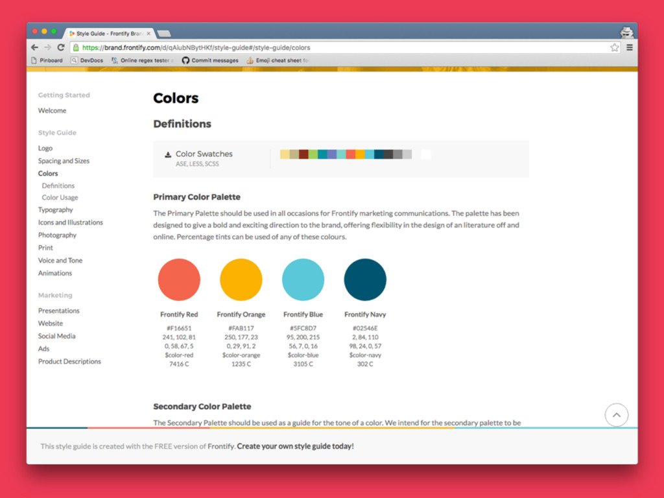Click the 3105 C Pantone value
The image size is (664, 498).
point(303,364)
